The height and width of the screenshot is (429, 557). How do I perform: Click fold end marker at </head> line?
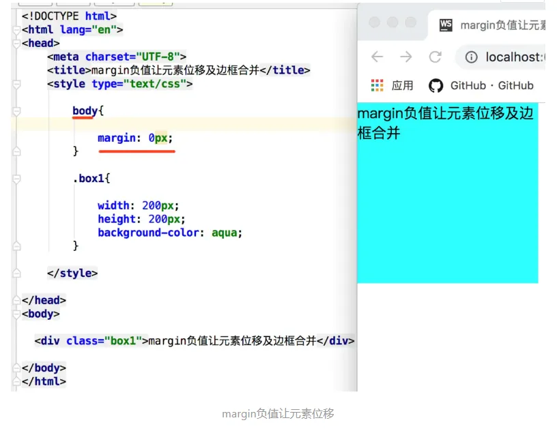pyautogui.click(x=16, y=300)
